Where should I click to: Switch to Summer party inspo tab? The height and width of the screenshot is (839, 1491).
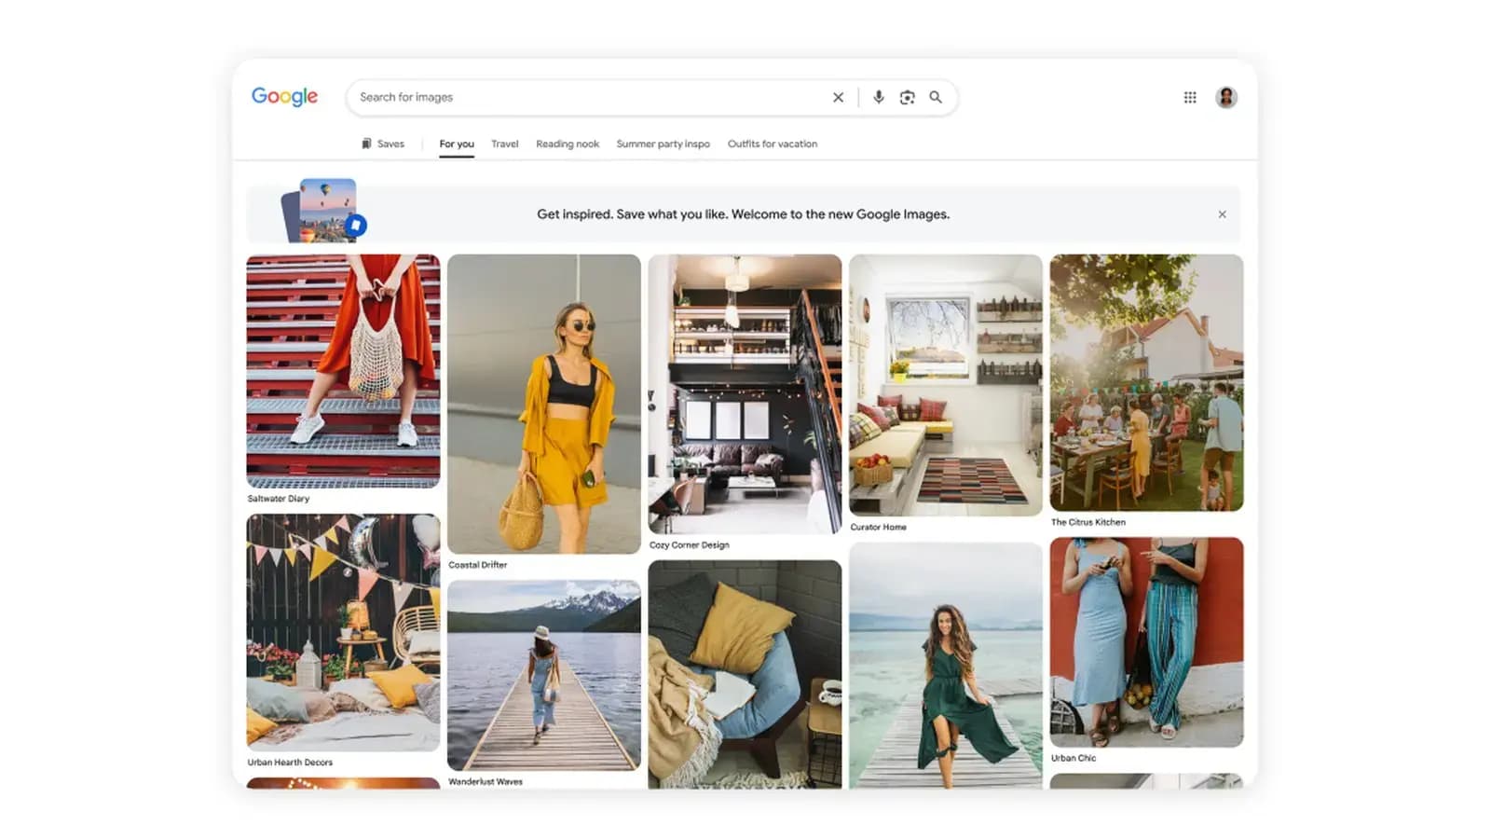663,144
